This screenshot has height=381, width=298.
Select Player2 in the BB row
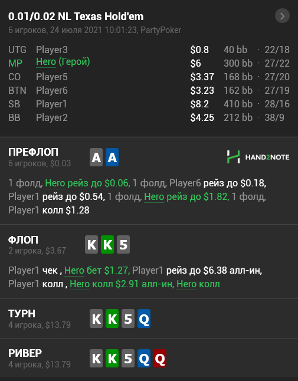[x=52, y=117]
